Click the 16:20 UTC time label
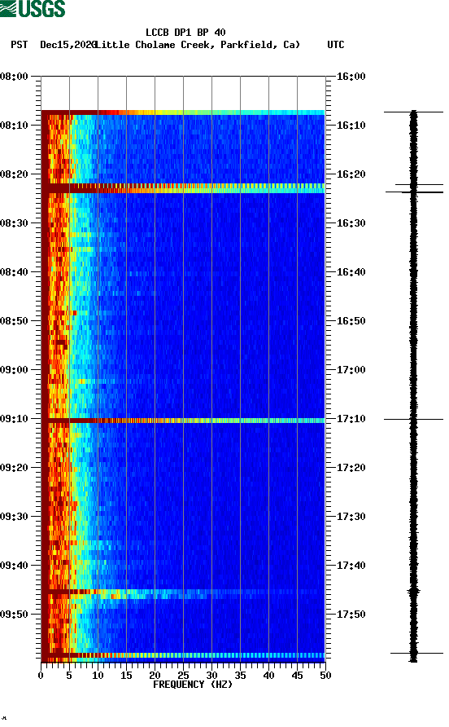 [x=351, y=174]
